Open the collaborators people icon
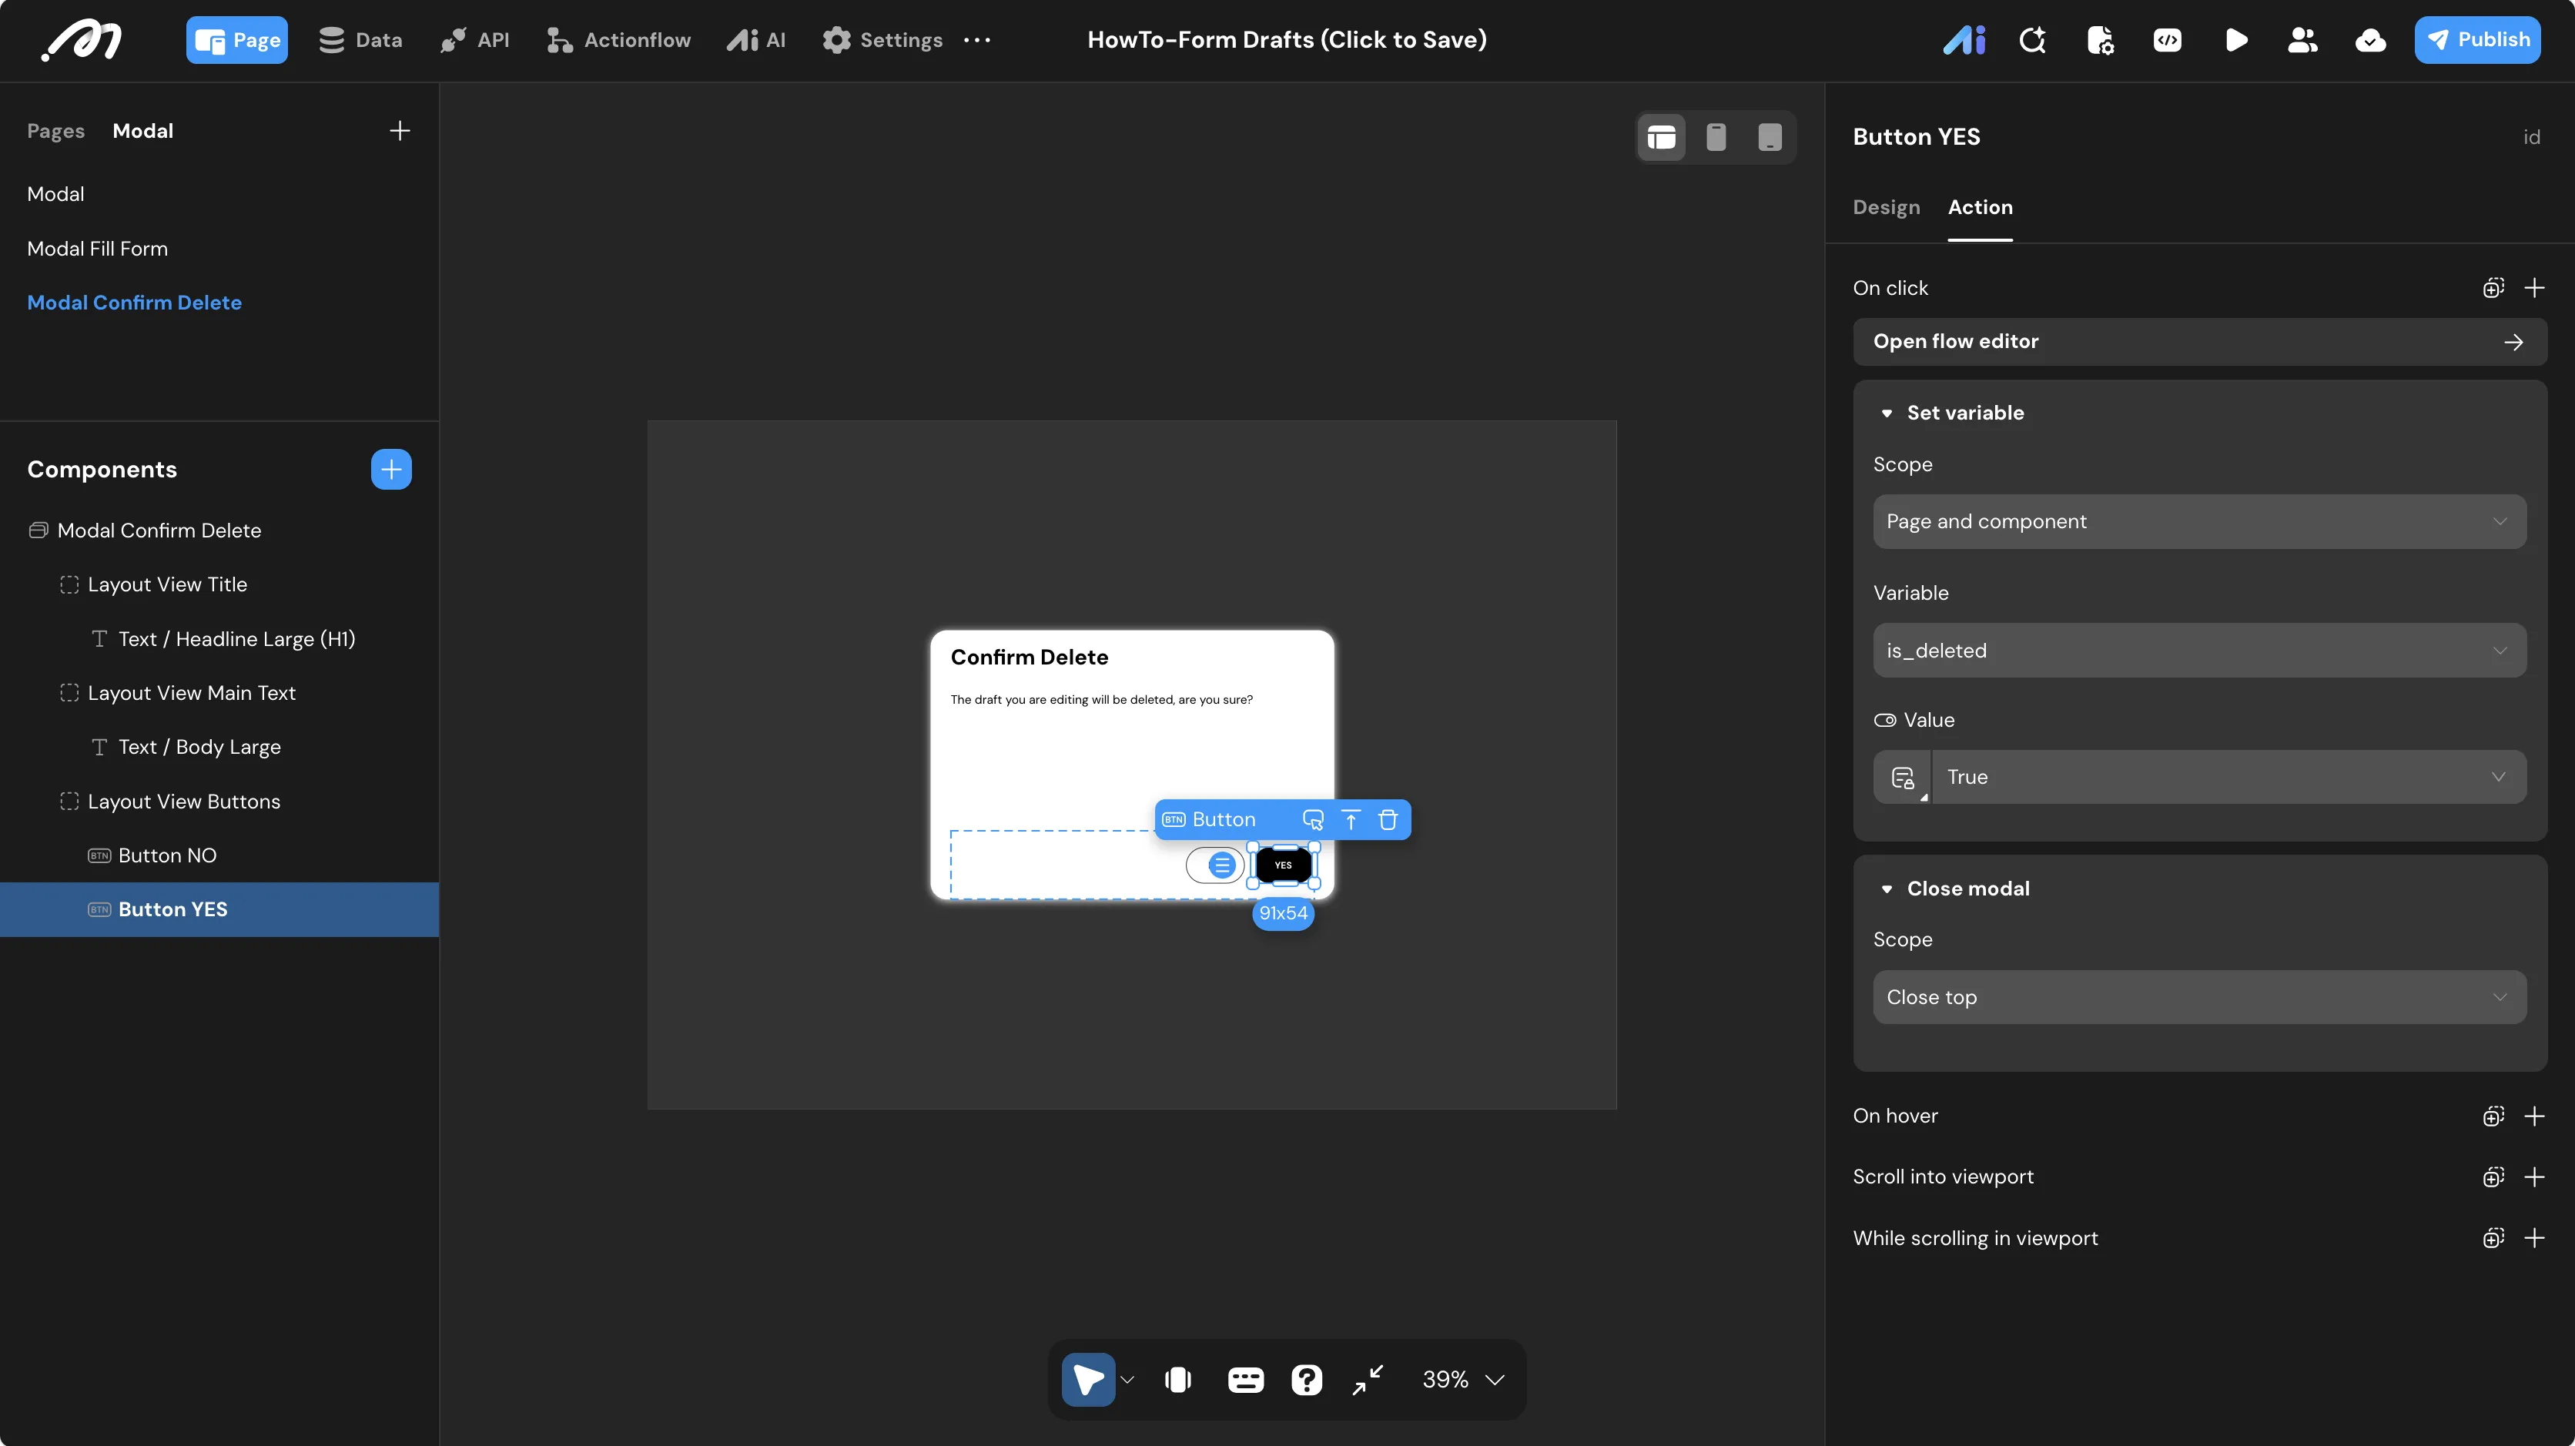2575x1446 pixels. point(2302,40)
